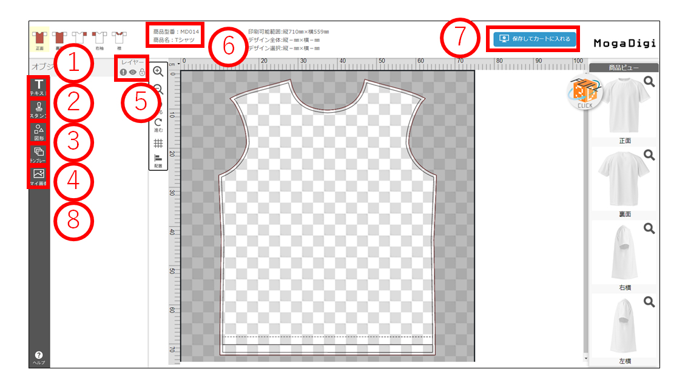Toggle the layer lock icon
Screen dimensions: 688x389
pyautogui.click(x=141, y=73)
